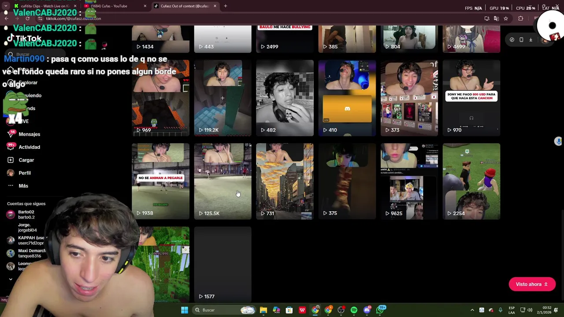Open the SONY ME PAGO 800 USD video
This screenshot has width=564, height=317.
(471, 98)
